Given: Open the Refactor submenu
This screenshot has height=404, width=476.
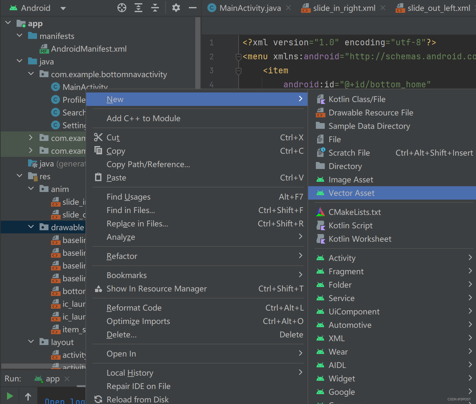Looking at the screenshot, I should point(197,256).
